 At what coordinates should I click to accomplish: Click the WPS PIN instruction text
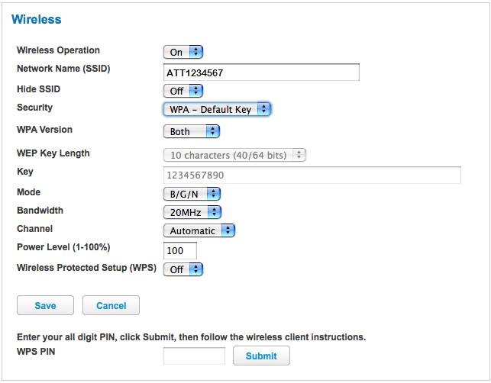click(x=191, y=336)
